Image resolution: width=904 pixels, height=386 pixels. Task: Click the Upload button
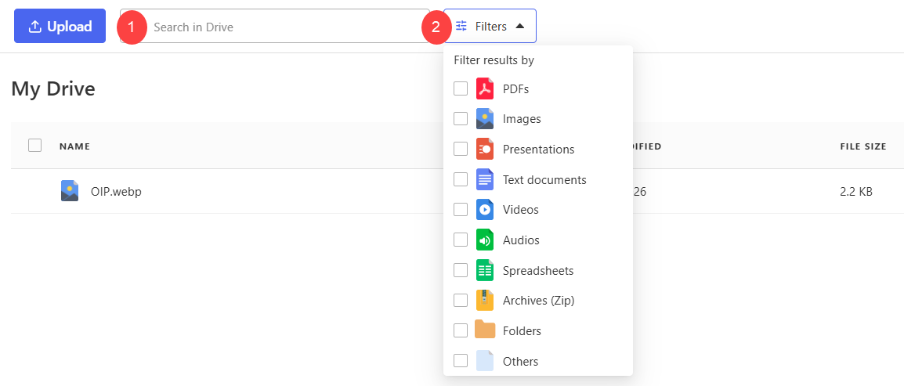point(60,26)
